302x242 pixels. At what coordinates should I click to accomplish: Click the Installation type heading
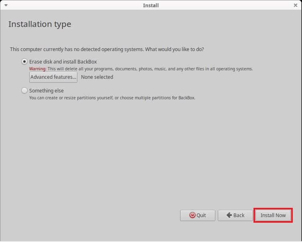coord(40,24)
